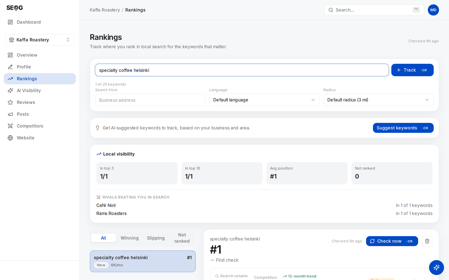Viewport: 449px width, 280px height.
Task: Click the Check now button
Action: point(392,241)
